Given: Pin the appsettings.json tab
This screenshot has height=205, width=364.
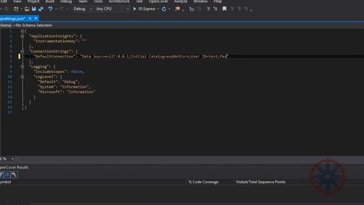Looking at the screenshot, I should (30, 18).
